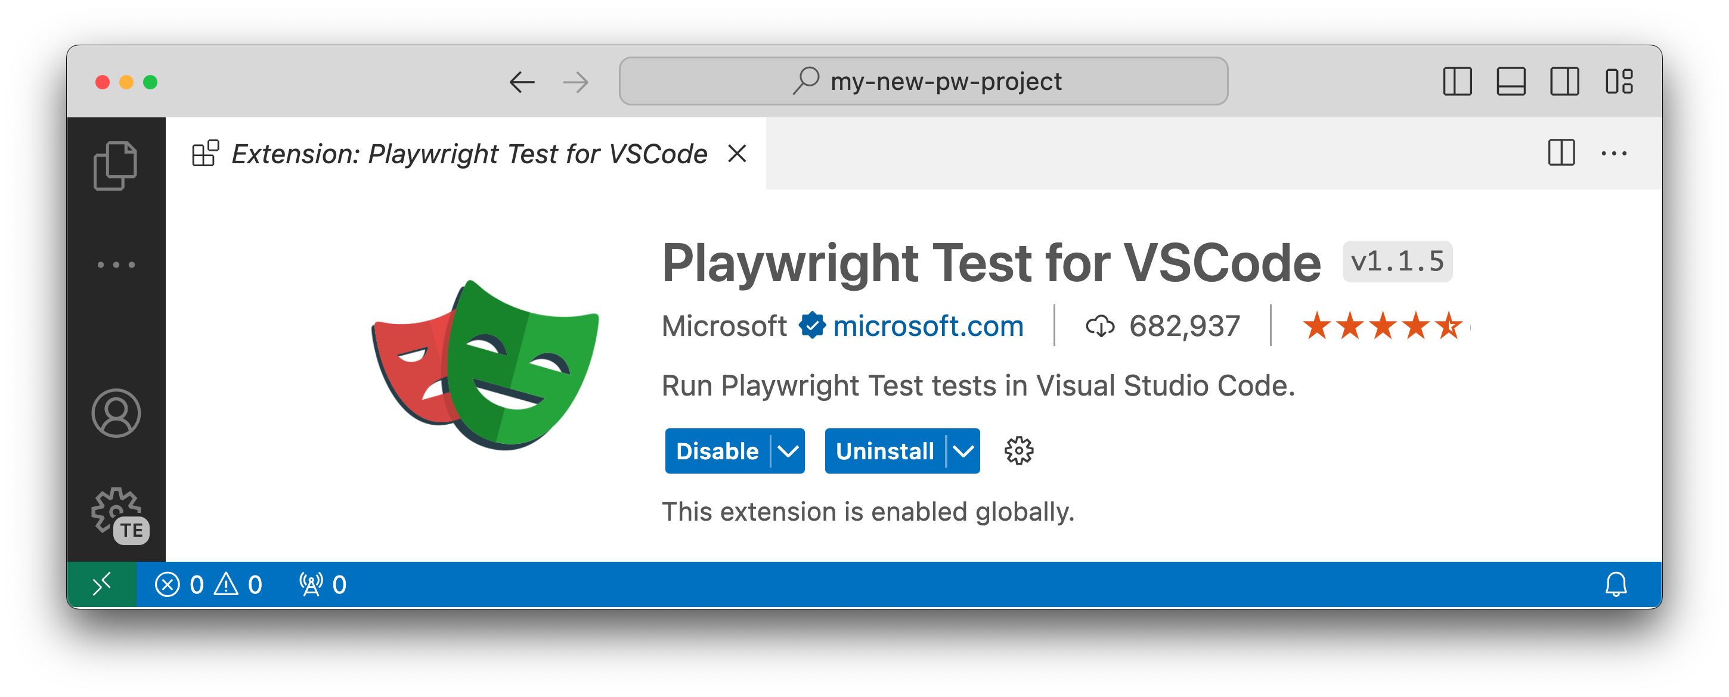This screenshot has width=1729, height=697.
Task: Open the microsoft.com publisher link
Action: click(928, 326)
